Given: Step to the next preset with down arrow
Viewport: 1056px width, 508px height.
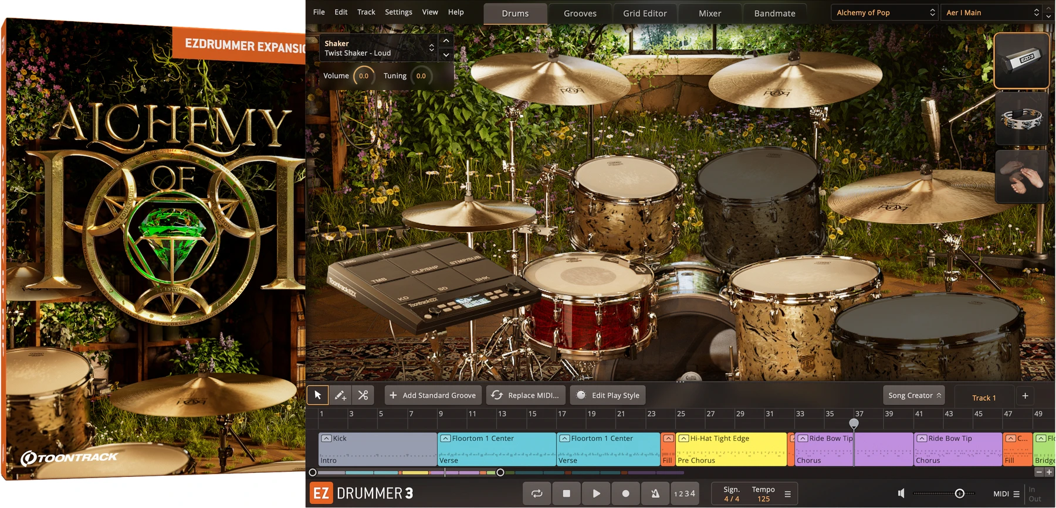Looking at the screenshot, I should point(1049,16).
